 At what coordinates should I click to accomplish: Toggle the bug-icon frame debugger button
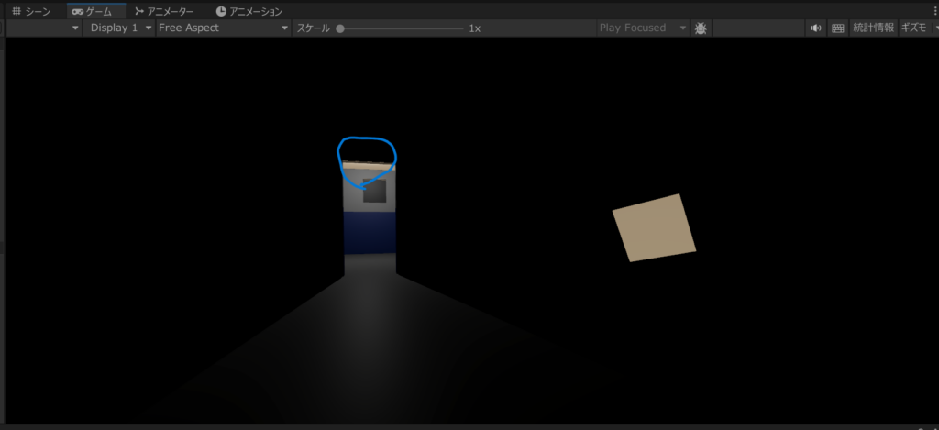click(701, 28)
